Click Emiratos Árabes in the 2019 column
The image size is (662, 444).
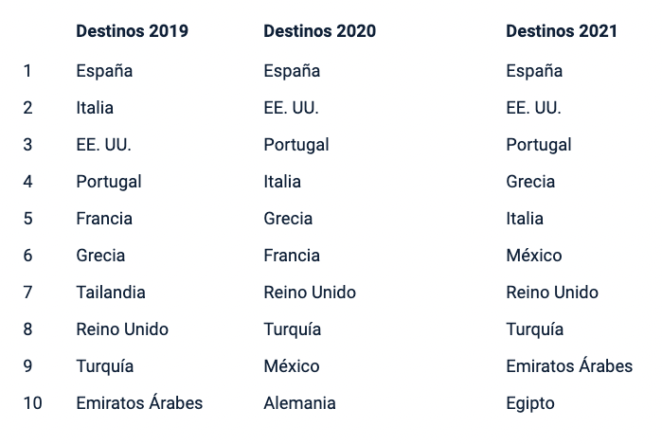(x=139, y=401)
